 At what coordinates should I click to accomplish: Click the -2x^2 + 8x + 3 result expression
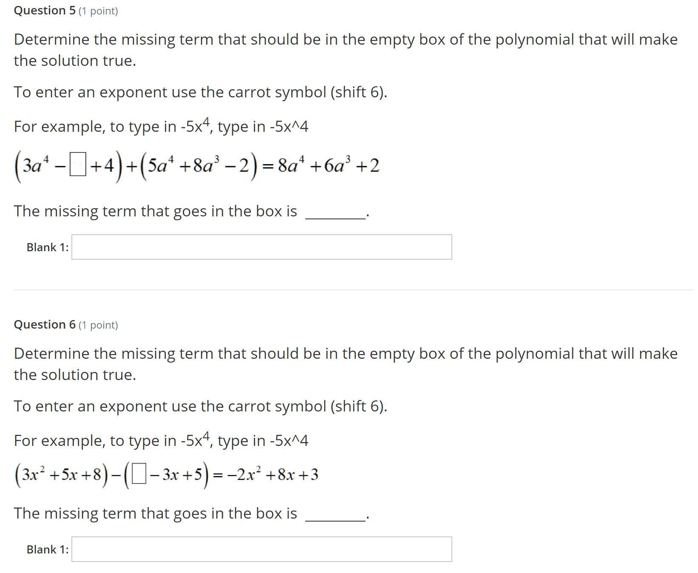tap(272, 475)
